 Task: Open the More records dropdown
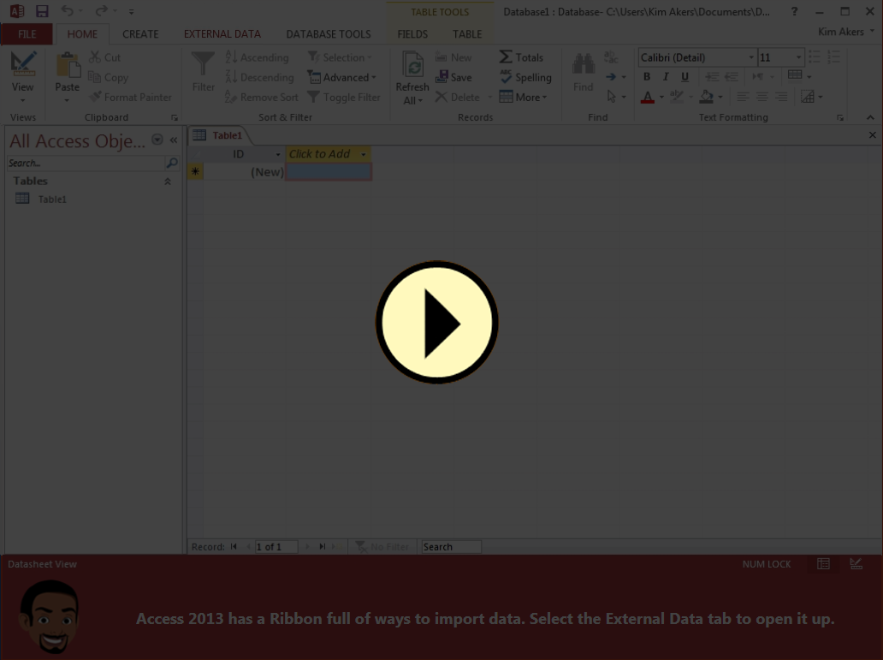[x=523, y=97]
